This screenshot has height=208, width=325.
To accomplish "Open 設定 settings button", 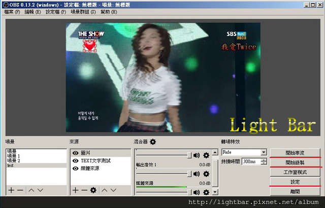I will 295,182.
